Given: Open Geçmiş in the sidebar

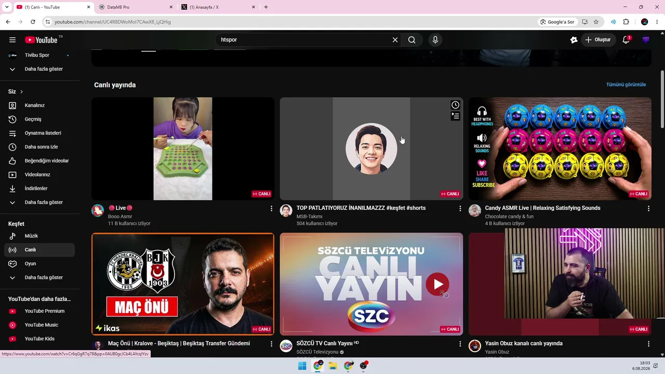Looking at the screenshot, I should (39, 119).
